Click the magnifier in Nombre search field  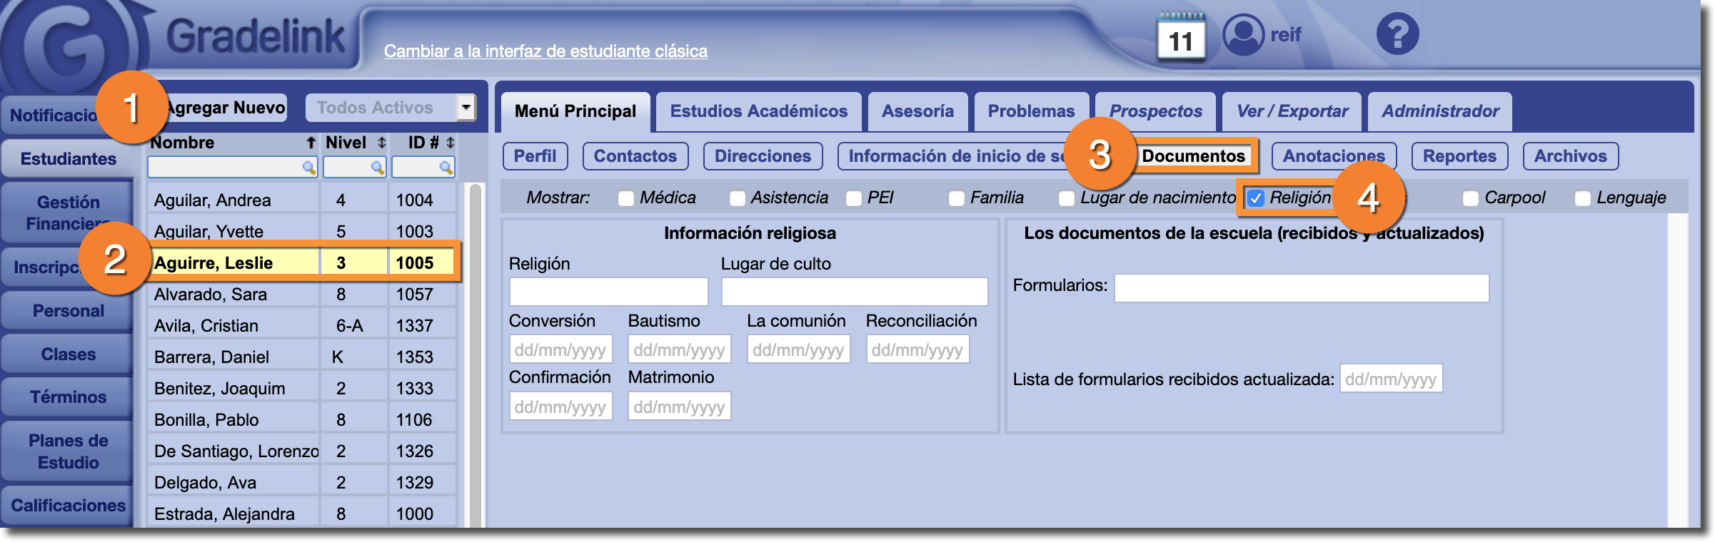pos(308,168)
